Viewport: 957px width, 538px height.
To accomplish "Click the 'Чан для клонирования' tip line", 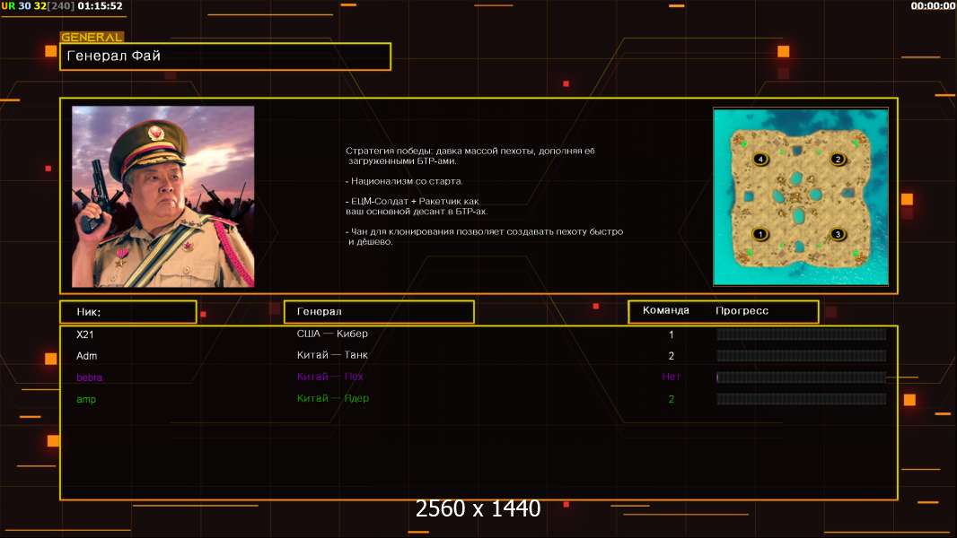I will click(x=485, y=237).
